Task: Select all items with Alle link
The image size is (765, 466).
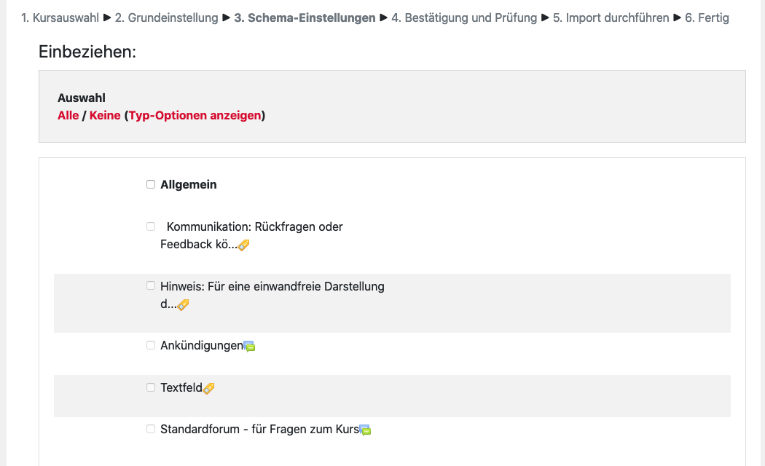Action: 68,115
